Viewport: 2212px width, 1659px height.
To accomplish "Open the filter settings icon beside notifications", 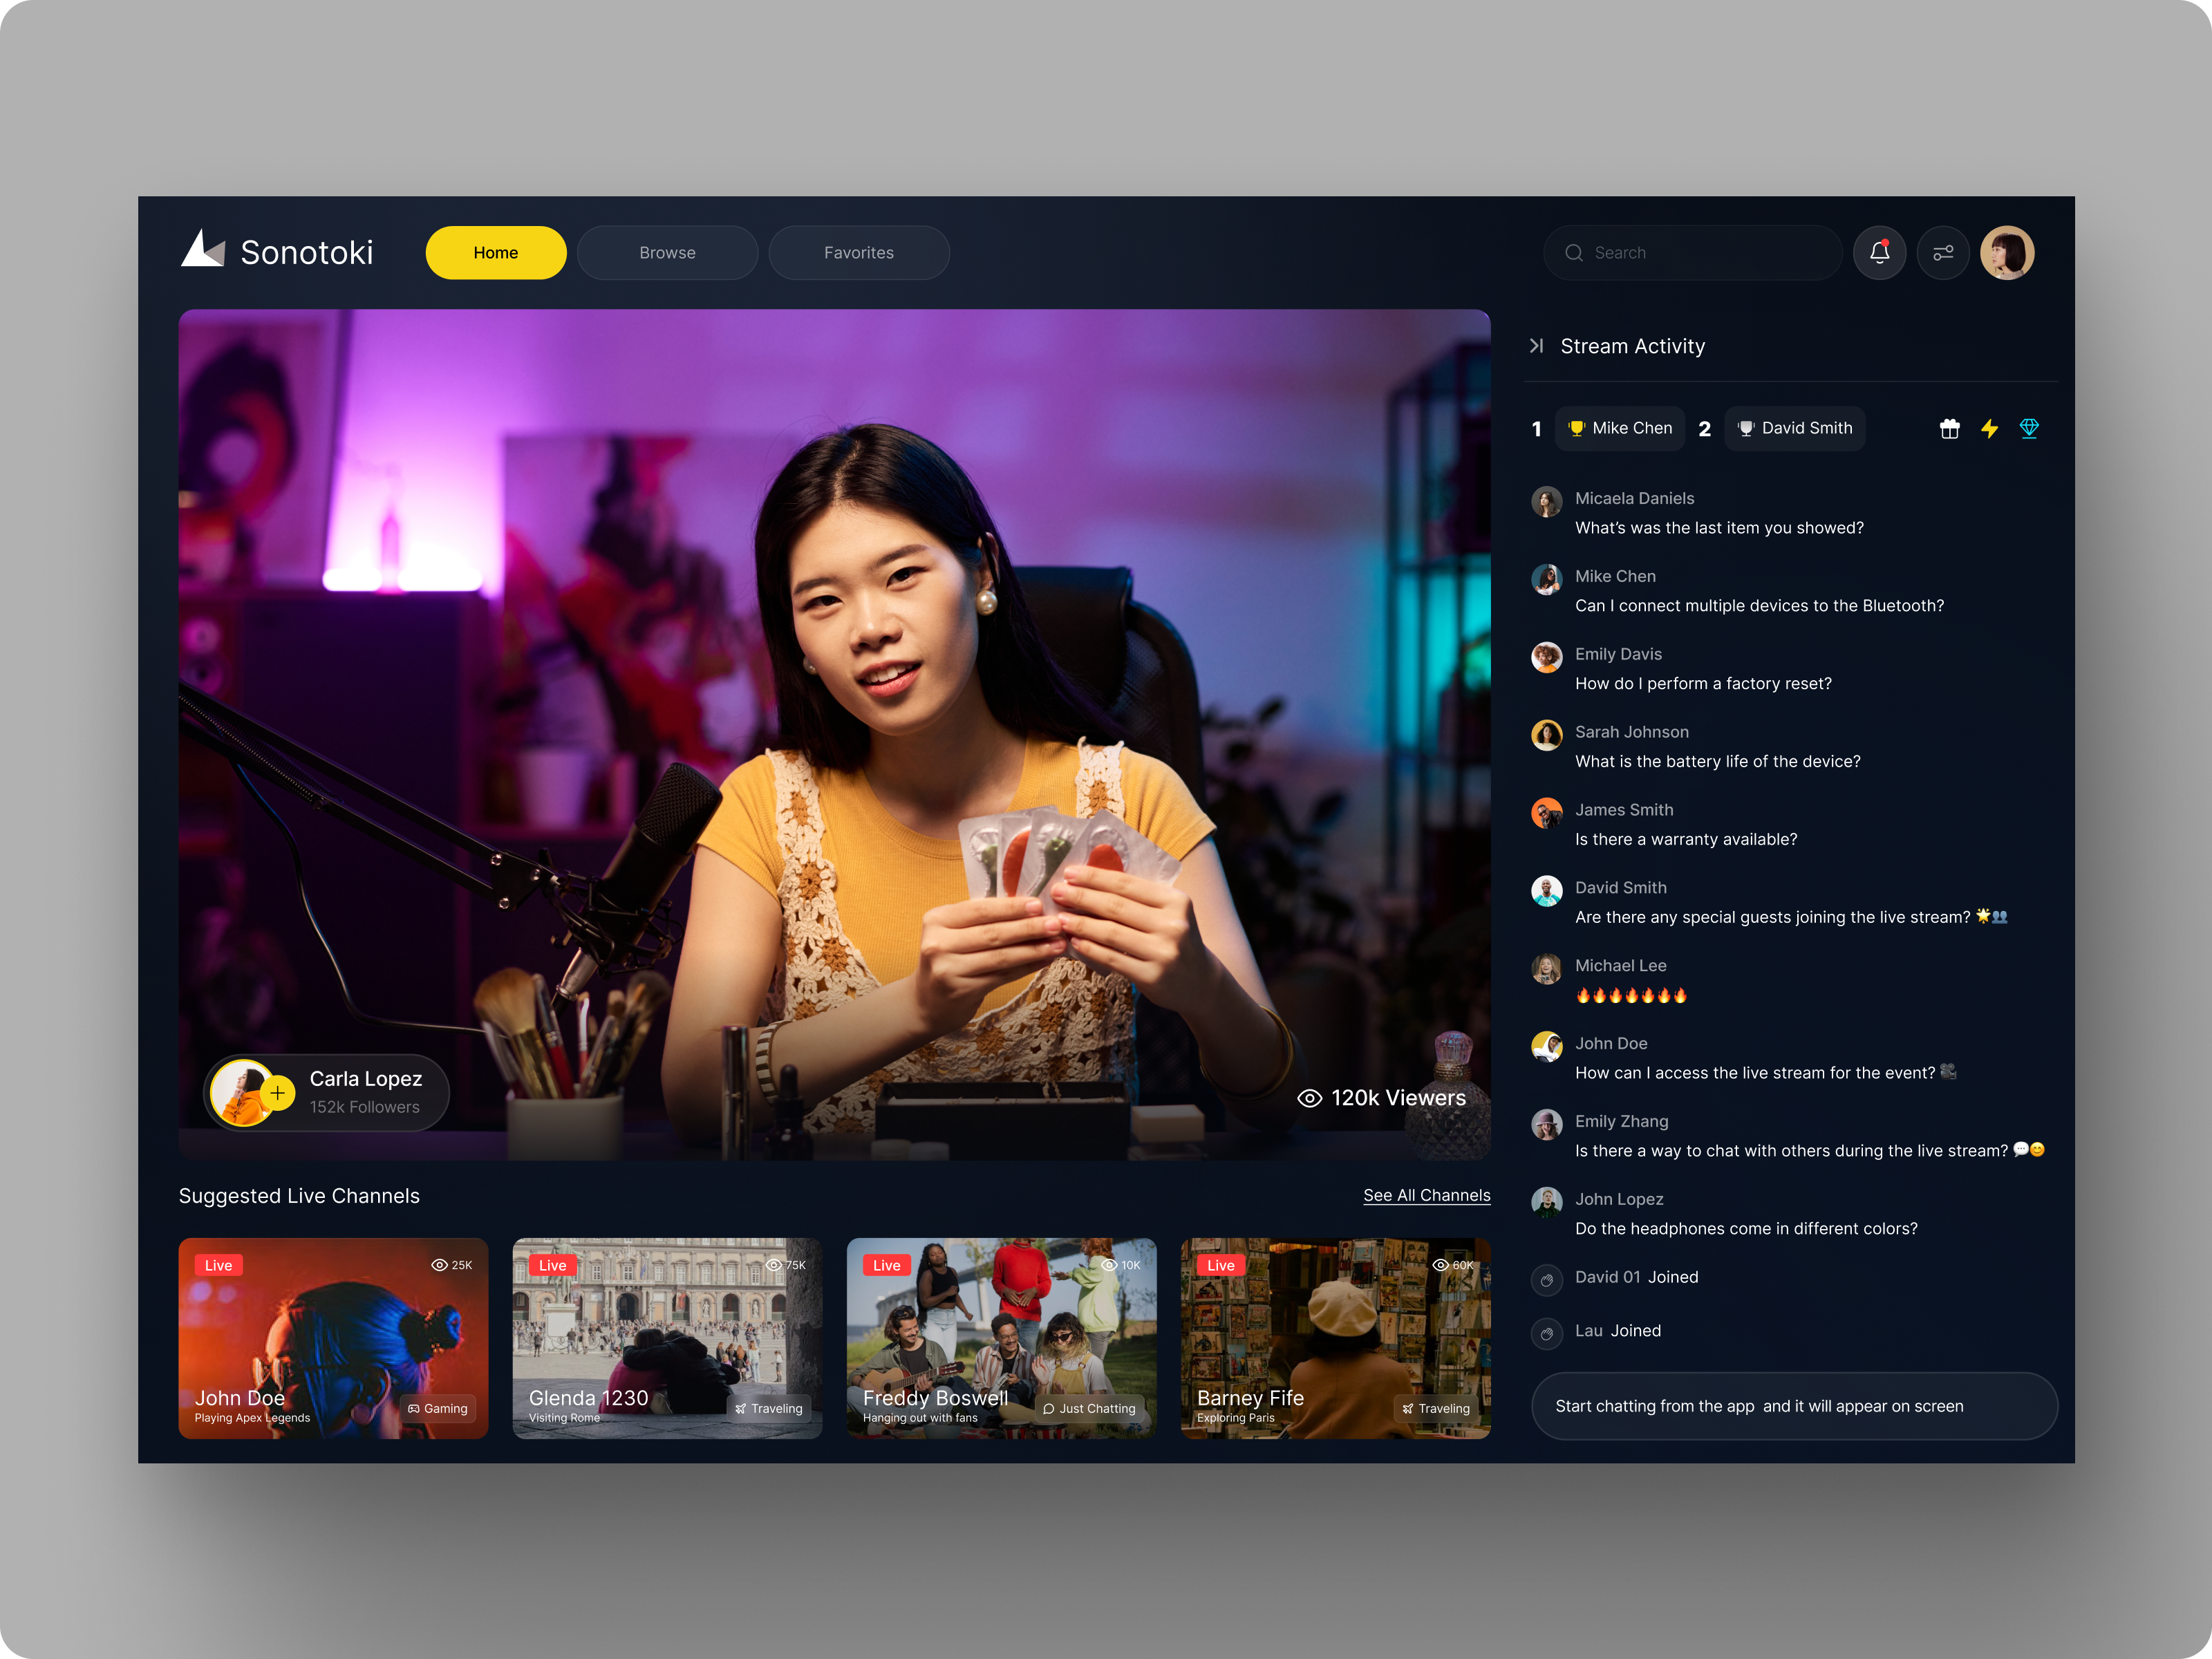I will (x=1944, y=252).
